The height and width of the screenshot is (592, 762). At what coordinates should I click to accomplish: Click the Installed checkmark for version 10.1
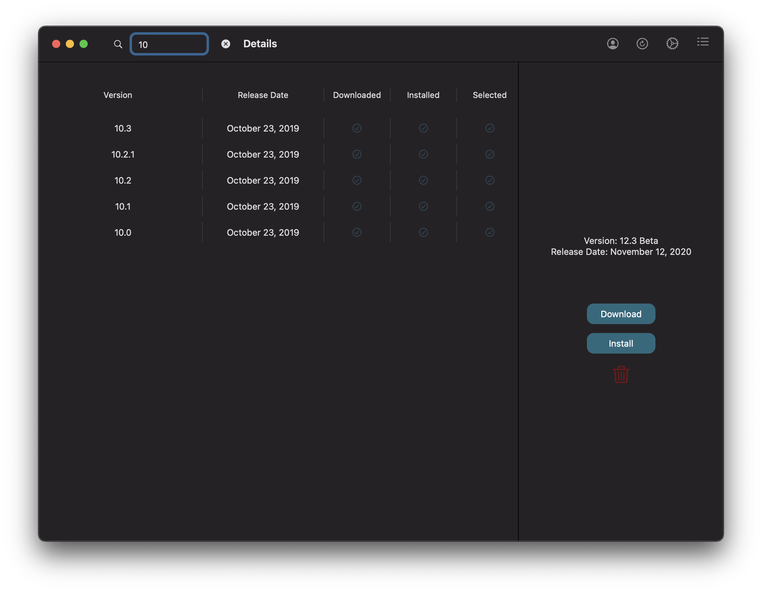tap(423, 207)
